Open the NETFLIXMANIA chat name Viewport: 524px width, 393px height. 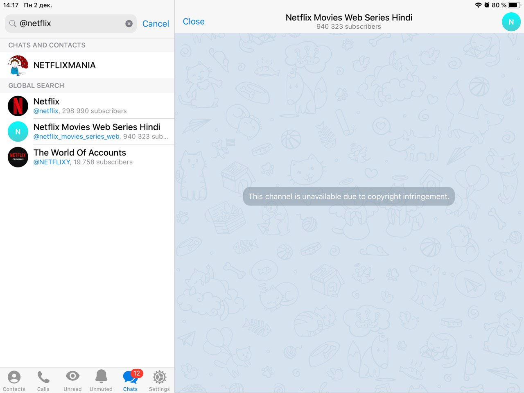65,65
